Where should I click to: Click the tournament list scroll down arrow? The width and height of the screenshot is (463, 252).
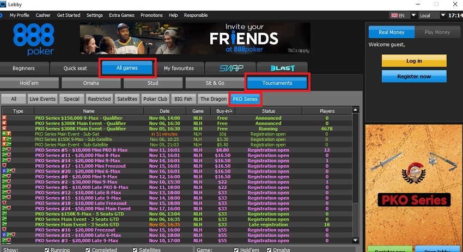point(356,240)
